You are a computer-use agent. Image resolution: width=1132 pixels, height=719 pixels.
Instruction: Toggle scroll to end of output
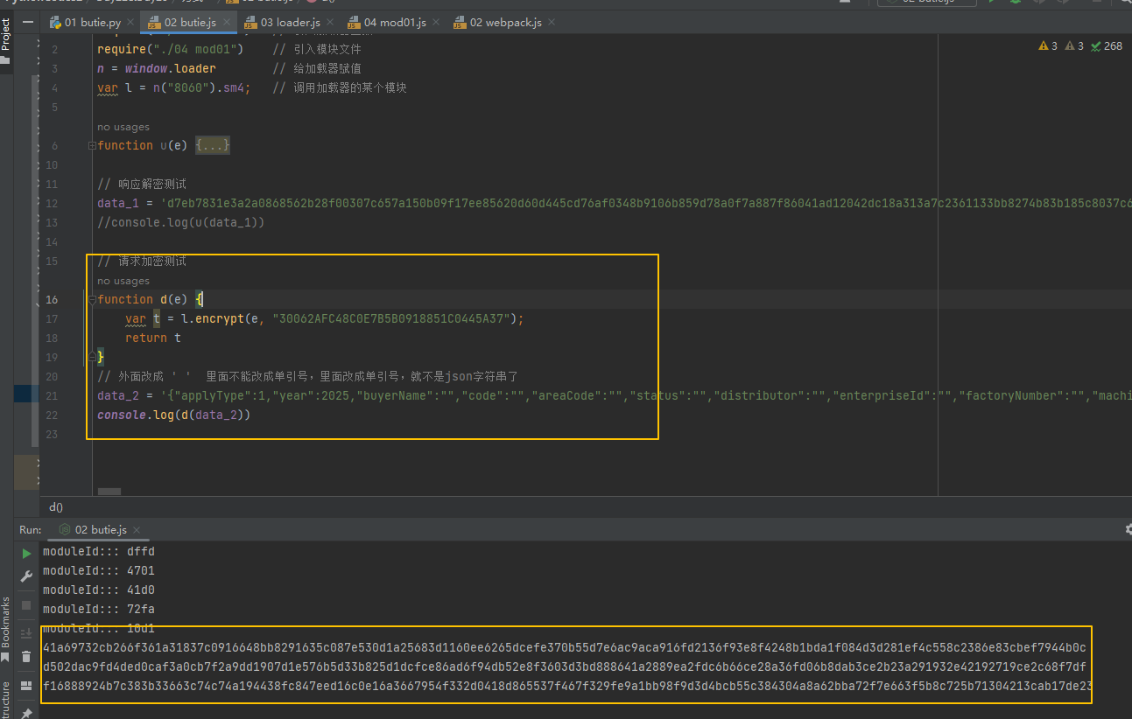pyautogui.click(x=26, y=632)
